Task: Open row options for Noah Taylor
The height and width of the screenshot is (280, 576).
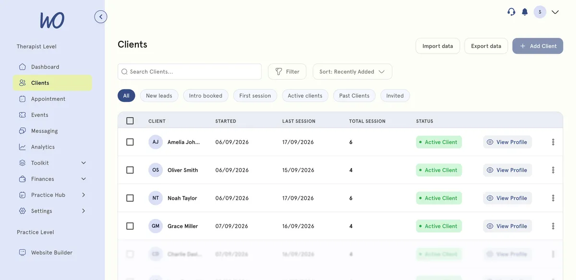Action: (553, 198)
